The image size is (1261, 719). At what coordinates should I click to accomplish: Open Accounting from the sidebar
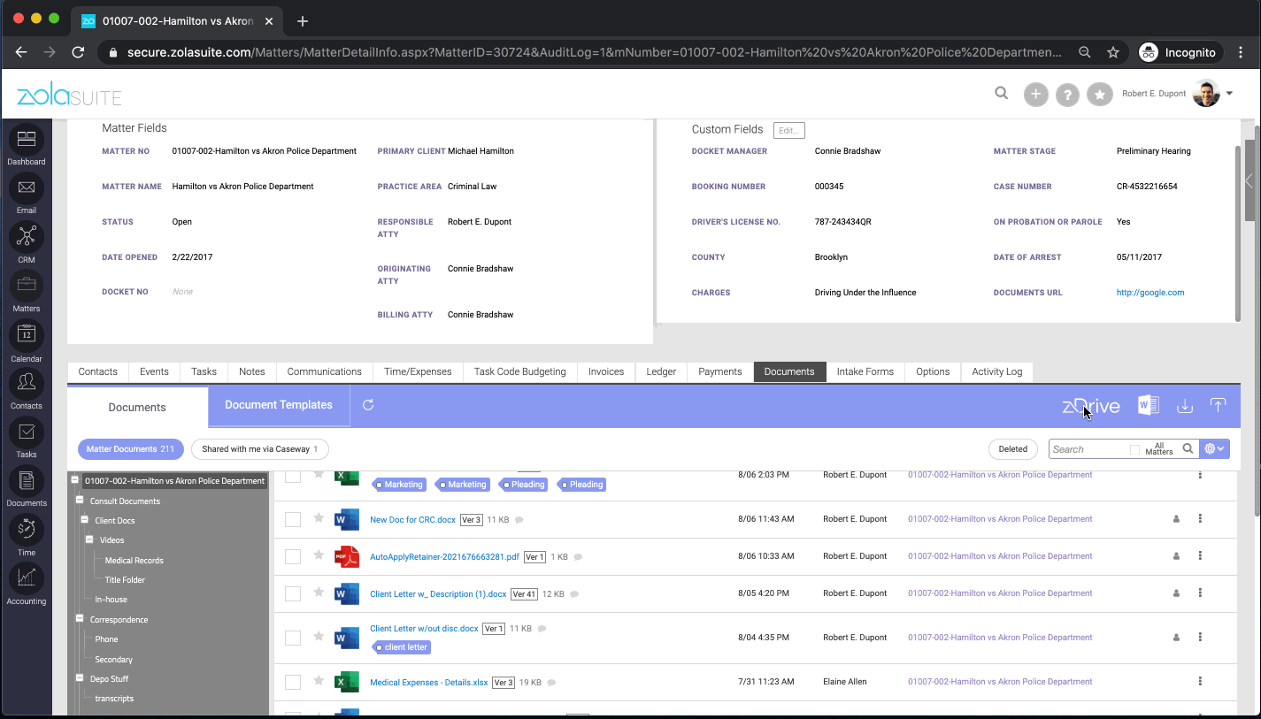(x=27, y=584)
